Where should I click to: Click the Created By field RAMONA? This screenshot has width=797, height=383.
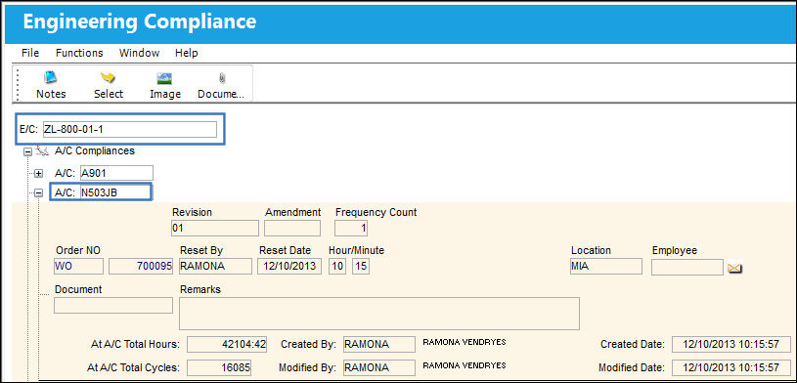379,344
